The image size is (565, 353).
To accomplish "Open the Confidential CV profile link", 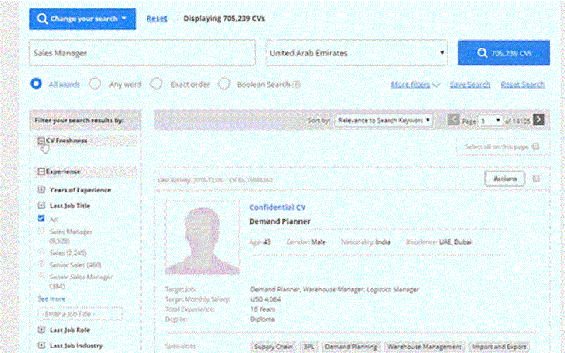I will tap(277, 207).
